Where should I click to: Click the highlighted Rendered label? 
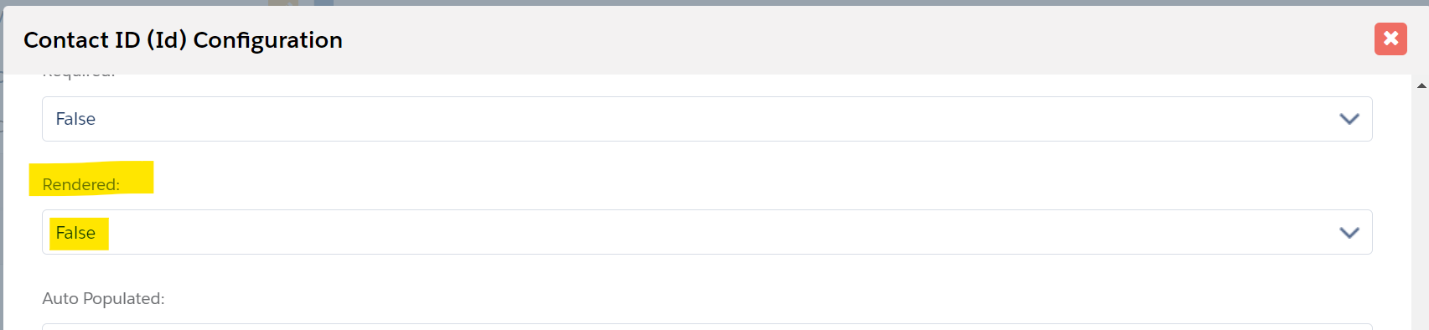[x=81, y=184]
